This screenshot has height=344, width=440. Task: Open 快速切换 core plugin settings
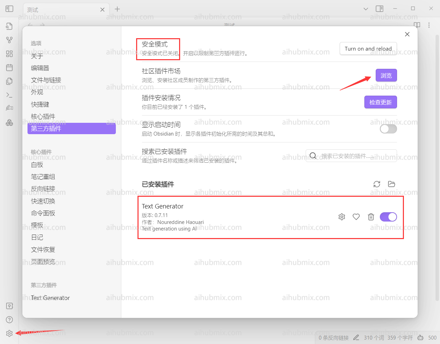coord(71,201)
